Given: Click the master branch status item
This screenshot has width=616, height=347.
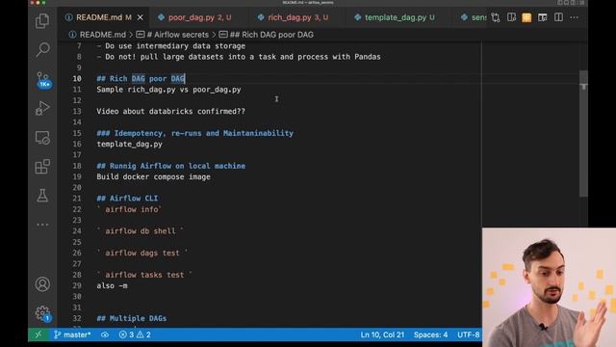Looking at the screenshot, I should [x=72, y=334].
